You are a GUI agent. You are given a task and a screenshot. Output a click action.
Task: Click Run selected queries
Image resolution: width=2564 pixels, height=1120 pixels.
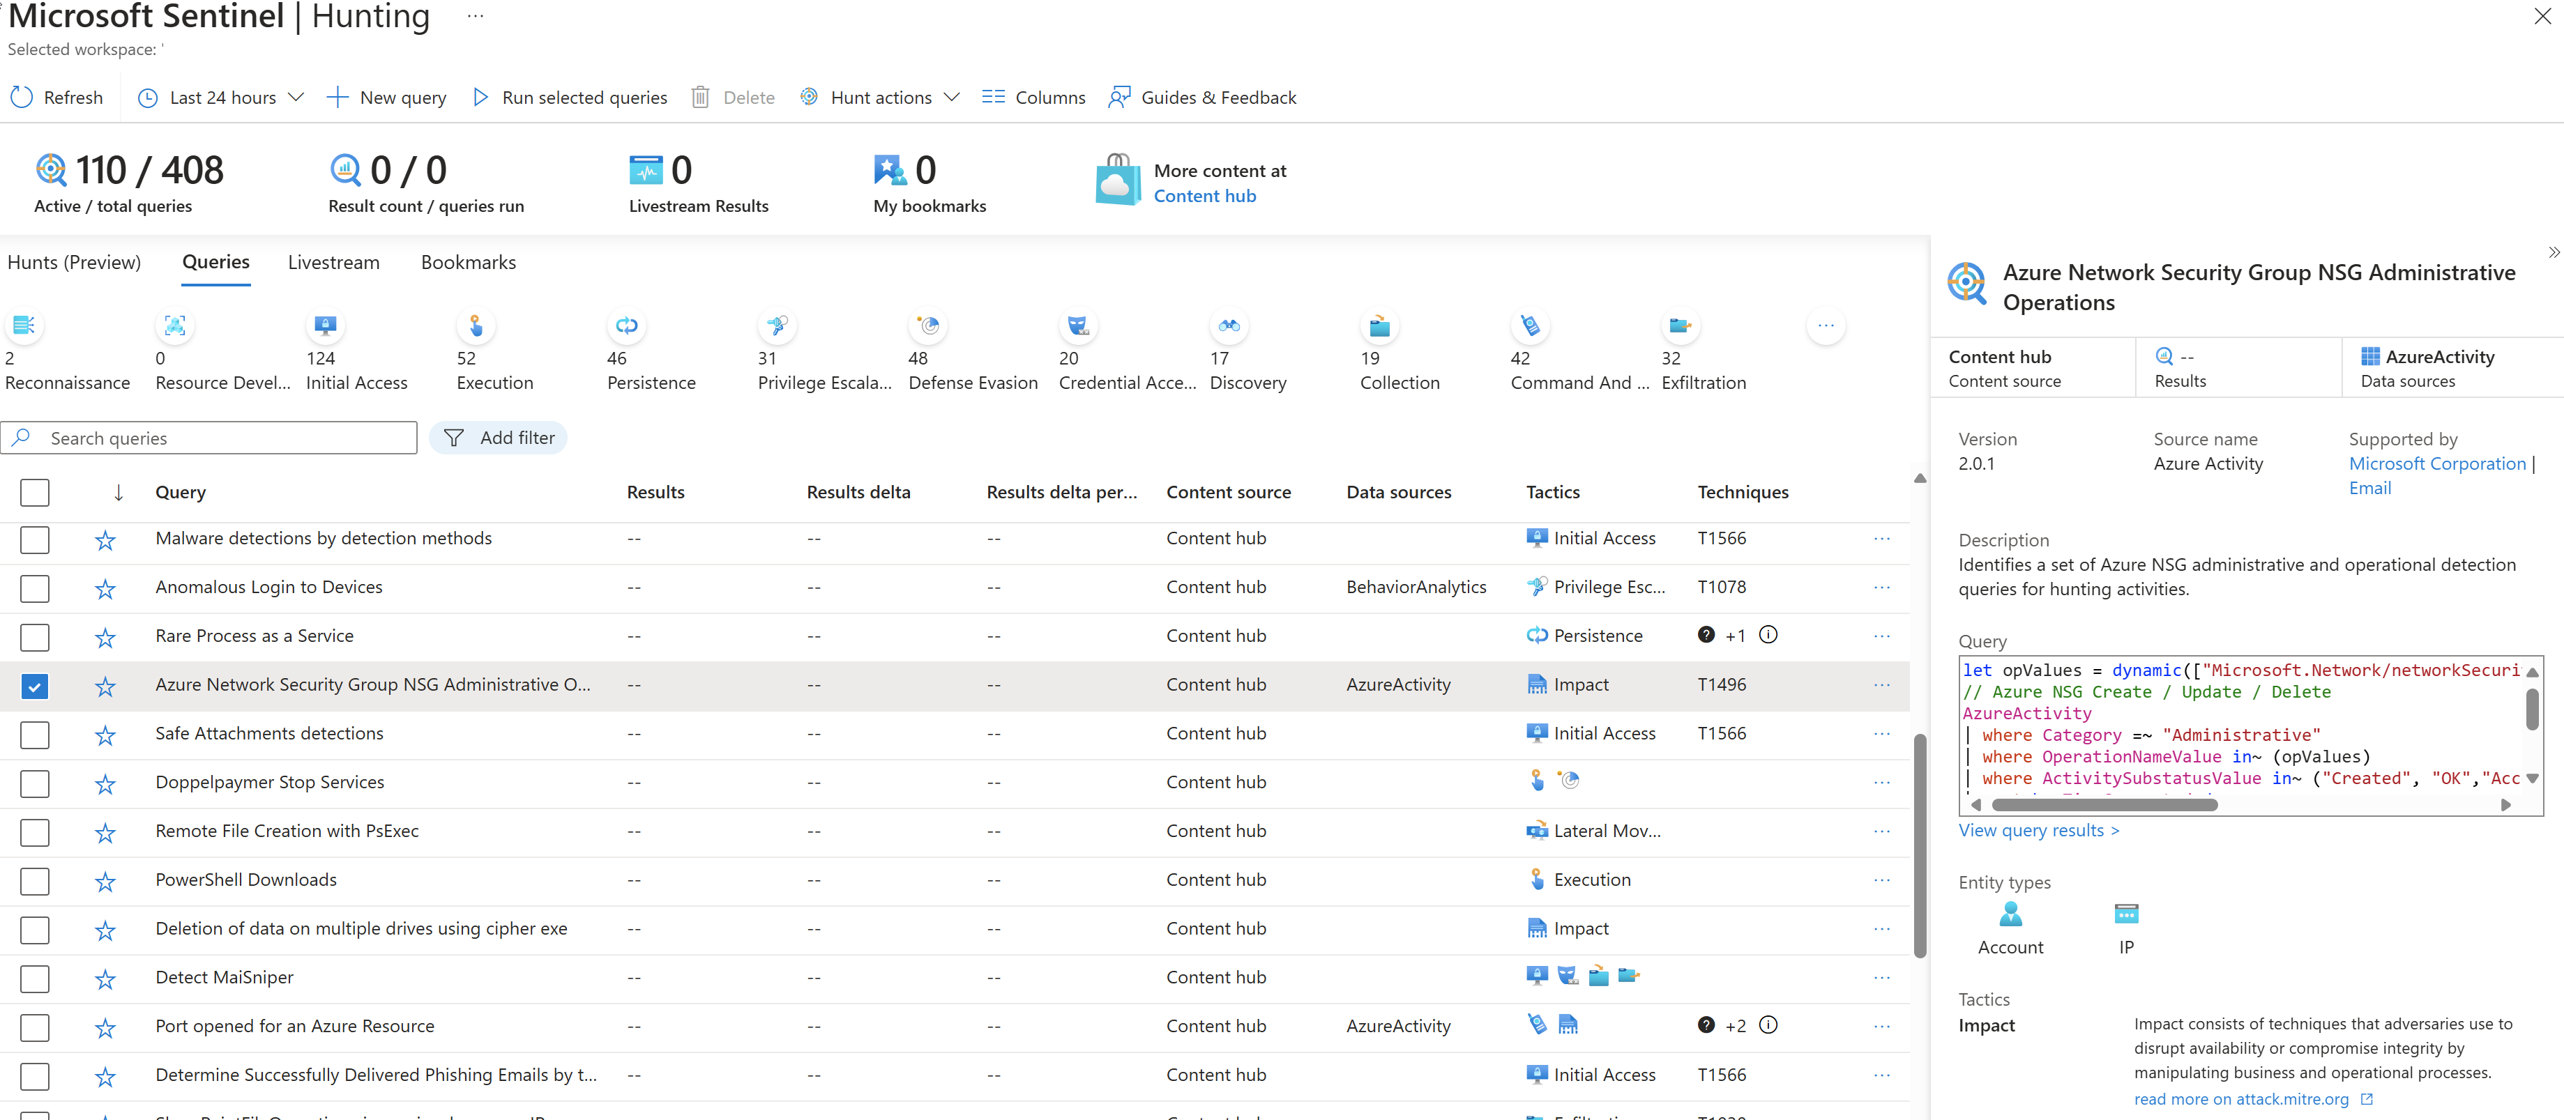[569, 98]
